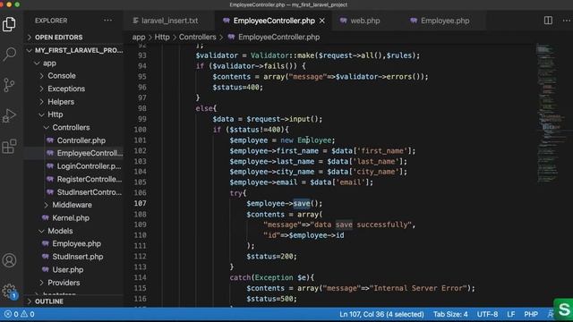Click the "Internal Server Error" string
573x322 pixels.
click(418, 288)
